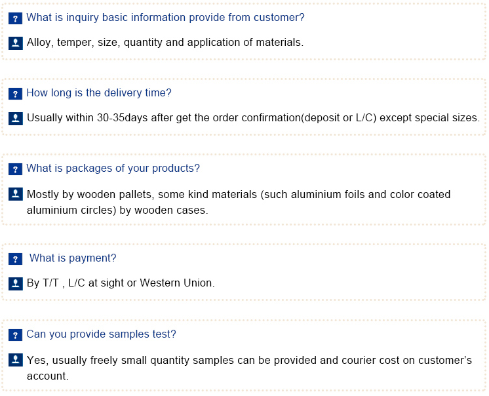Click question icon beside packages question
The image size is (489, 396).
15,169
